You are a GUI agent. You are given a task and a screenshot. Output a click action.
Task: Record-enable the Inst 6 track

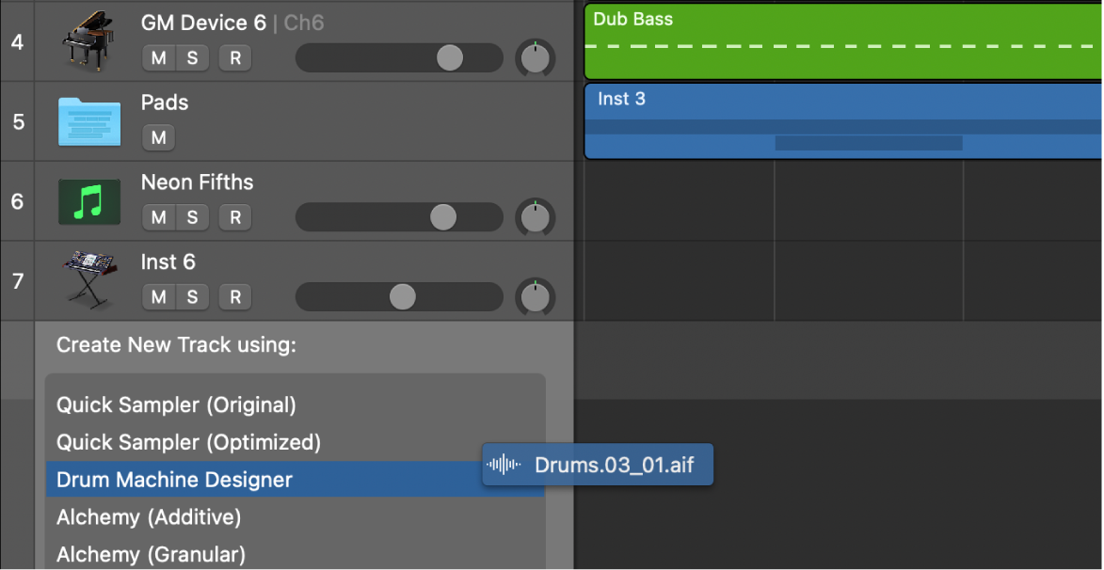point(235,297)
